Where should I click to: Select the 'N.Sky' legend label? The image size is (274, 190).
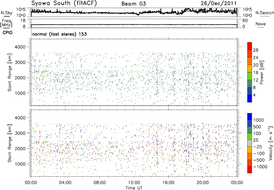tap(7, 13)
